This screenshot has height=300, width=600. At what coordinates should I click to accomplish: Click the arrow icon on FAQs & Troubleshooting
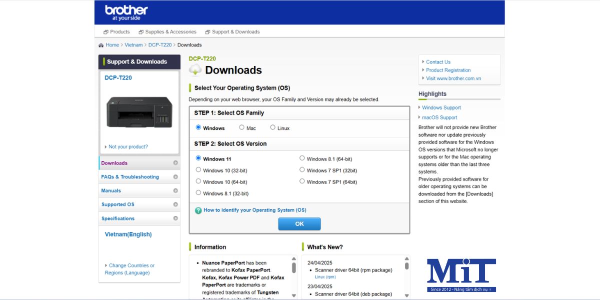[x=175, y=177]
